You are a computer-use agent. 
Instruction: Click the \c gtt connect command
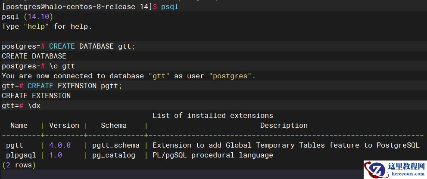(x=62, y=66)
